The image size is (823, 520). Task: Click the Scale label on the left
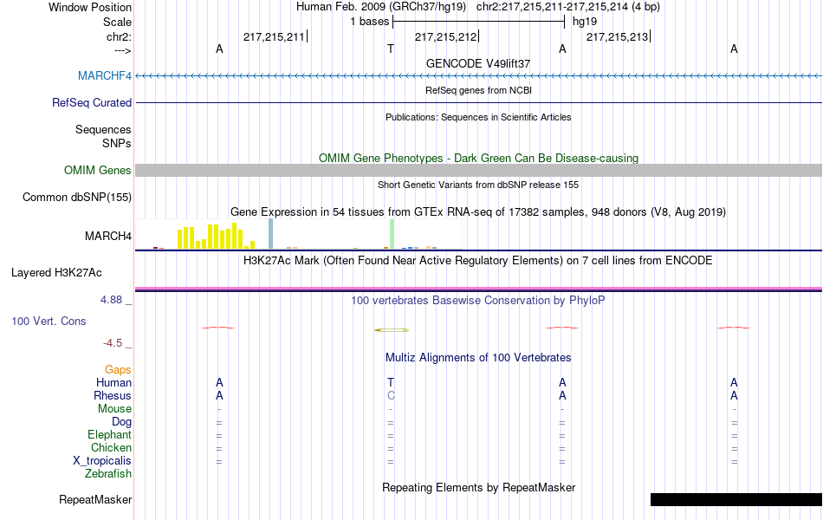click(x=117, y=22)
